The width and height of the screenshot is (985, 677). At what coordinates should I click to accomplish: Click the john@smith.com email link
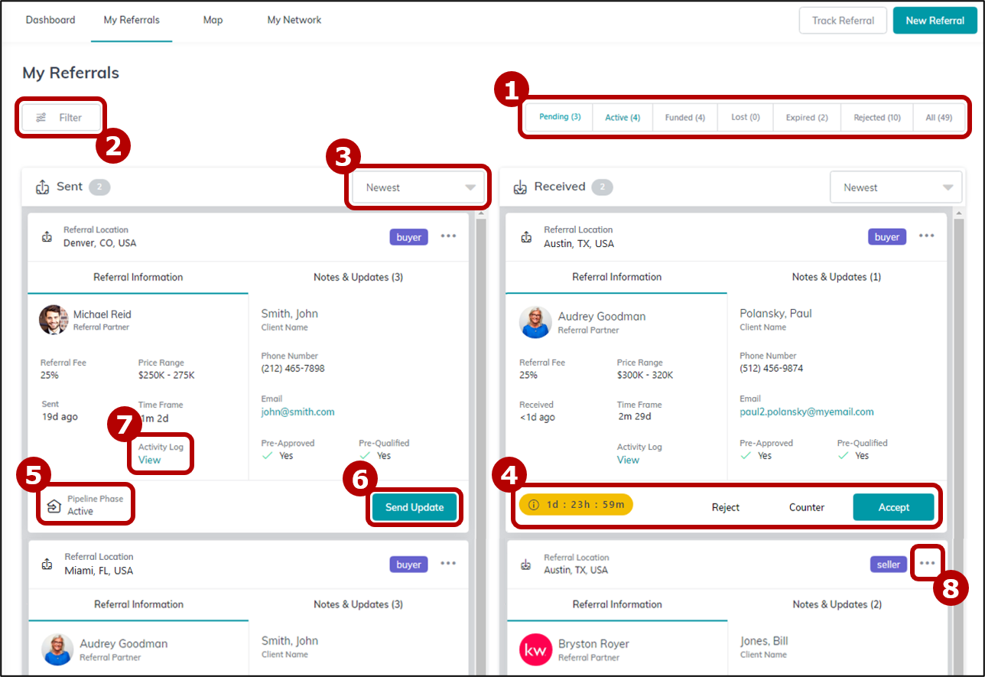pos(297,412)
